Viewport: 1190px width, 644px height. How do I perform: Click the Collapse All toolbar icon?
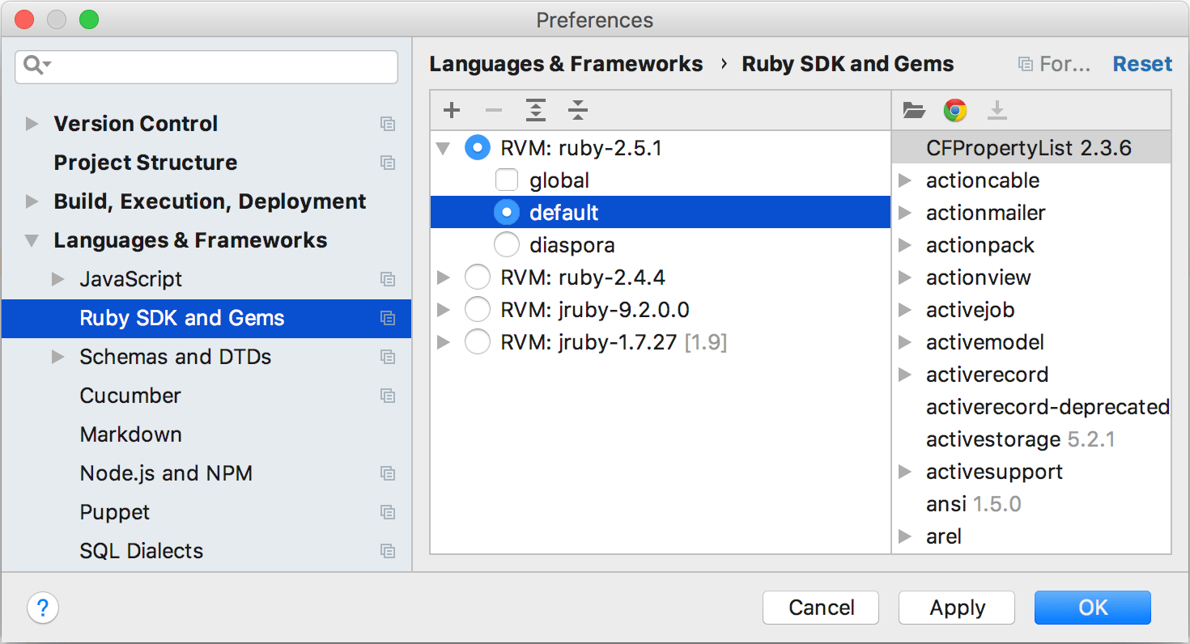(578, 110)
